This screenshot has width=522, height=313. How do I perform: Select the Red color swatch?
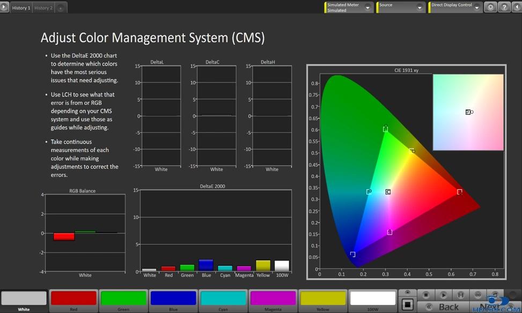(73, 299)
